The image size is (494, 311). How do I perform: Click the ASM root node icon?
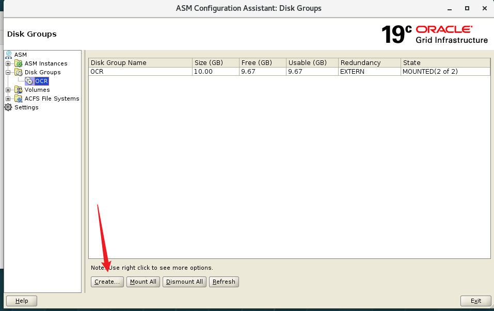[x=8, y=55]
